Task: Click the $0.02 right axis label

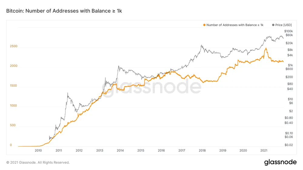Action: 289,145
